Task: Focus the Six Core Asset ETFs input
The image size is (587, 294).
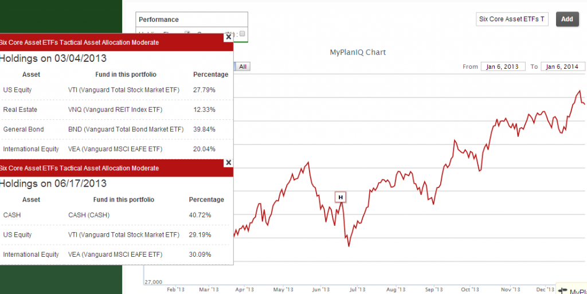Action: click(512, 19)
